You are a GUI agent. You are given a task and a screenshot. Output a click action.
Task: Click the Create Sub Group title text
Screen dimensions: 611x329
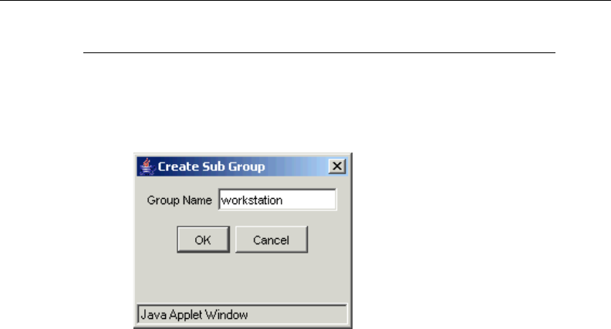coord(211,166)
